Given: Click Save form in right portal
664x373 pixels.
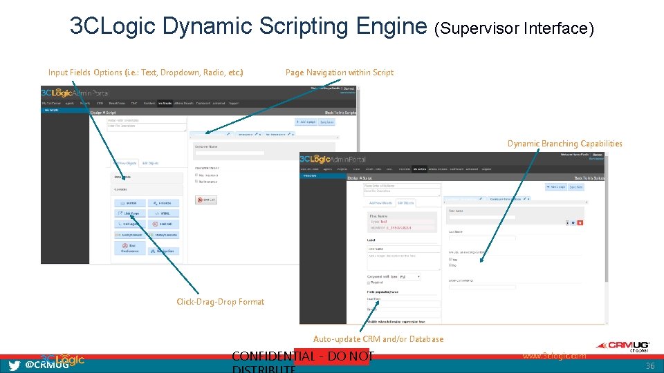Looking at the screenshot, I should tap(576, 187).
